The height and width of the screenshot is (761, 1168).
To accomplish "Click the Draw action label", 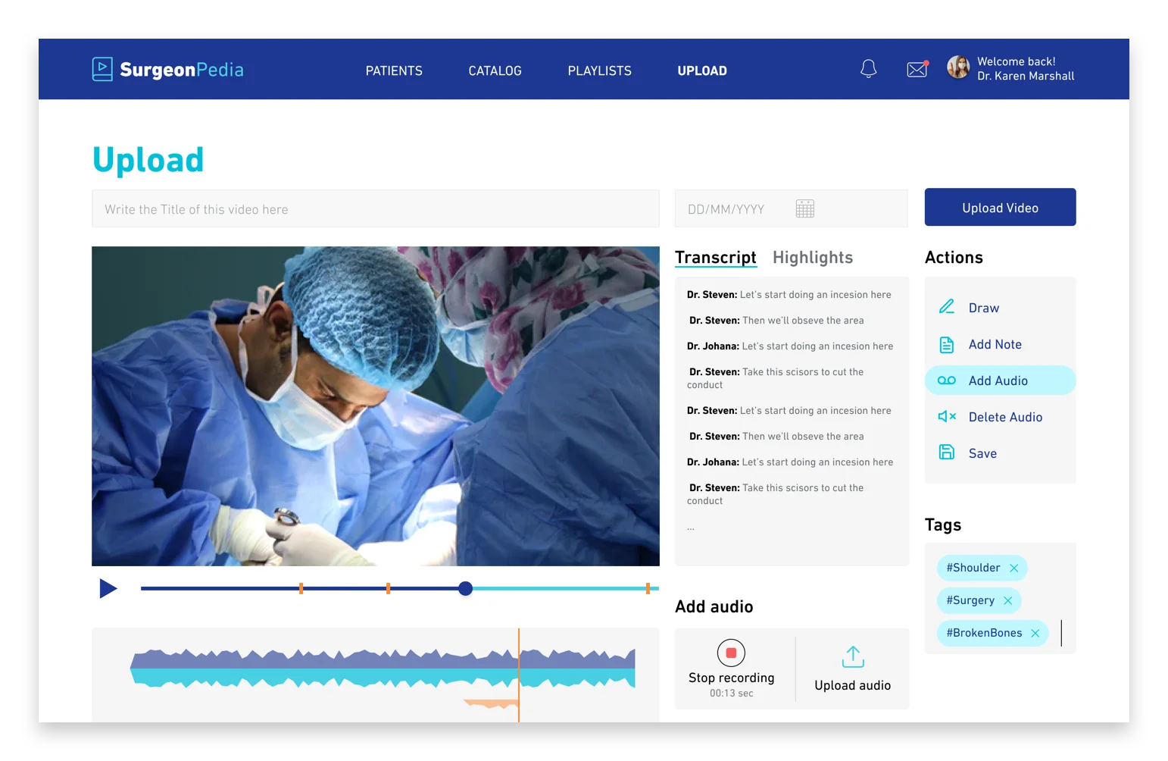I will click(984, 308).
